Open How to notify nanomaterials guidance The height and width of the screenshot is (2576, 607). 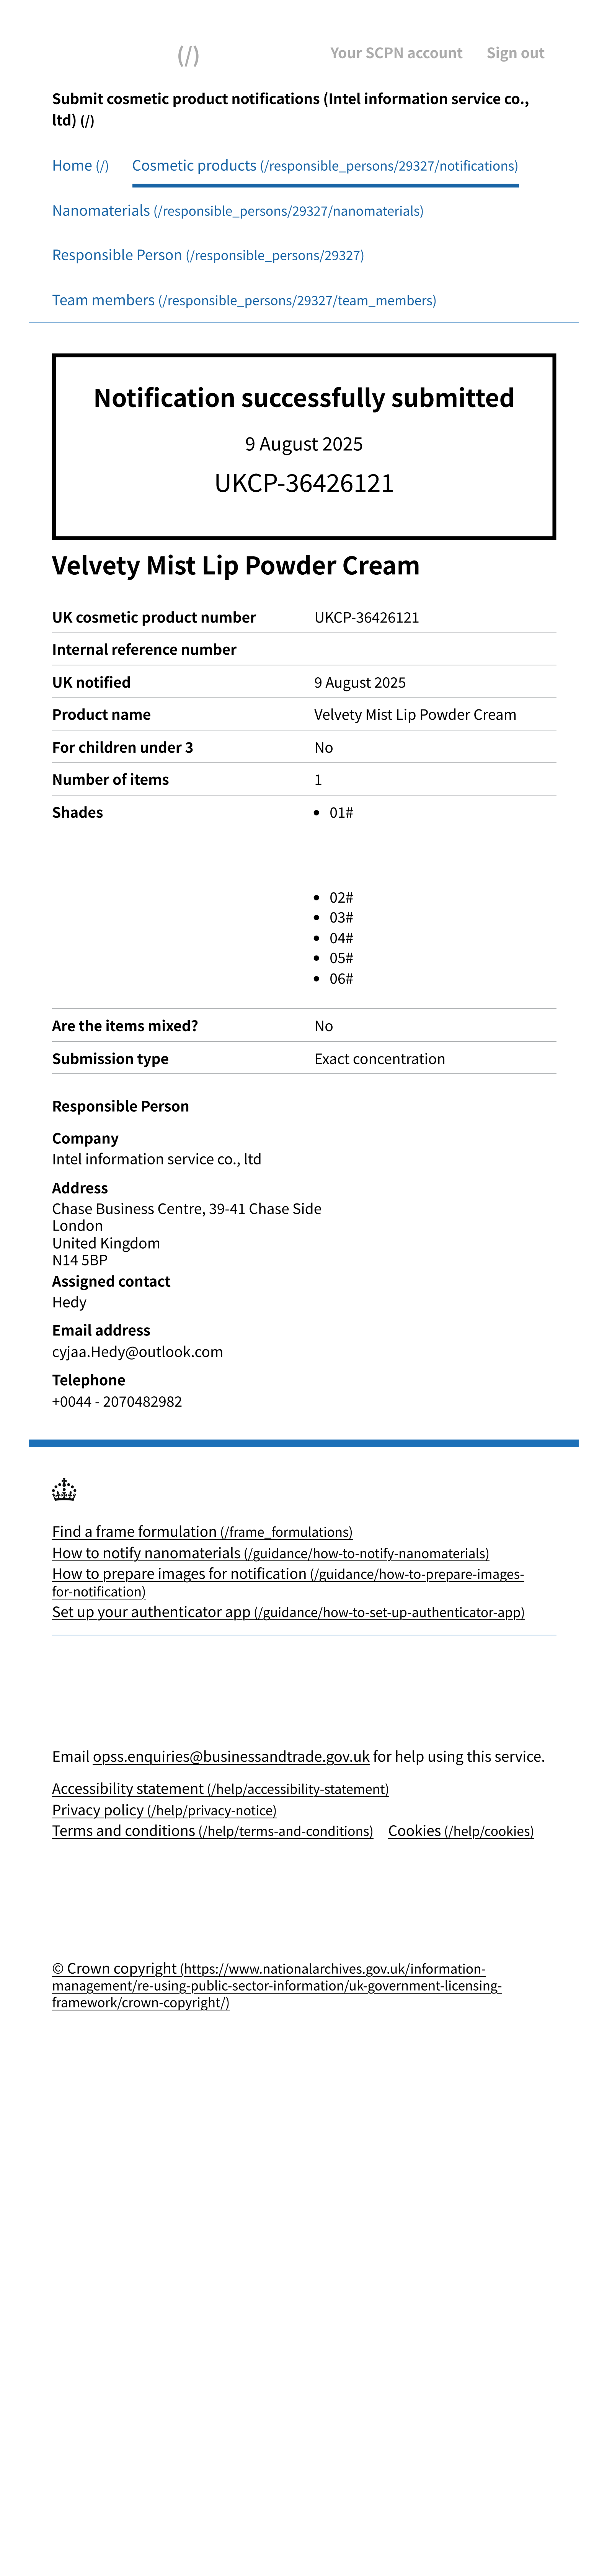point(270,1553)
